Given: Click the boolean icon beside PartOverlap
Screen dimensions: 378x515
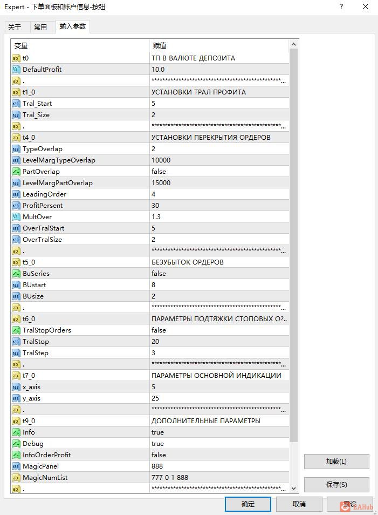Looking at the screenshot, I should (16, 172).
